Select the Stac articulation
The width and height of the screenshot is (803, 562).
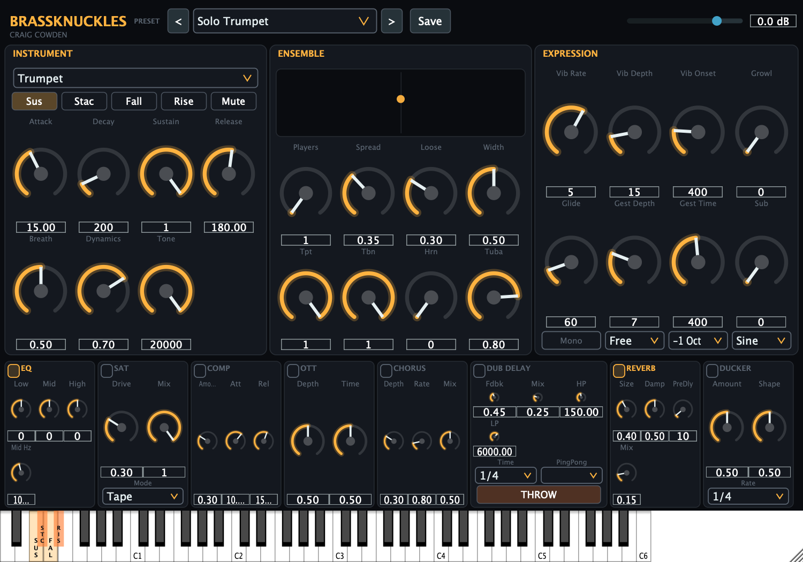tap(84, 101)
